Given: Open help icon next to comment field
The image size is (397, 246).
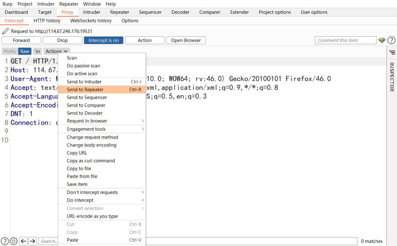Looking at the screenshot, I should pyautogui.click(x=391, y=40).
